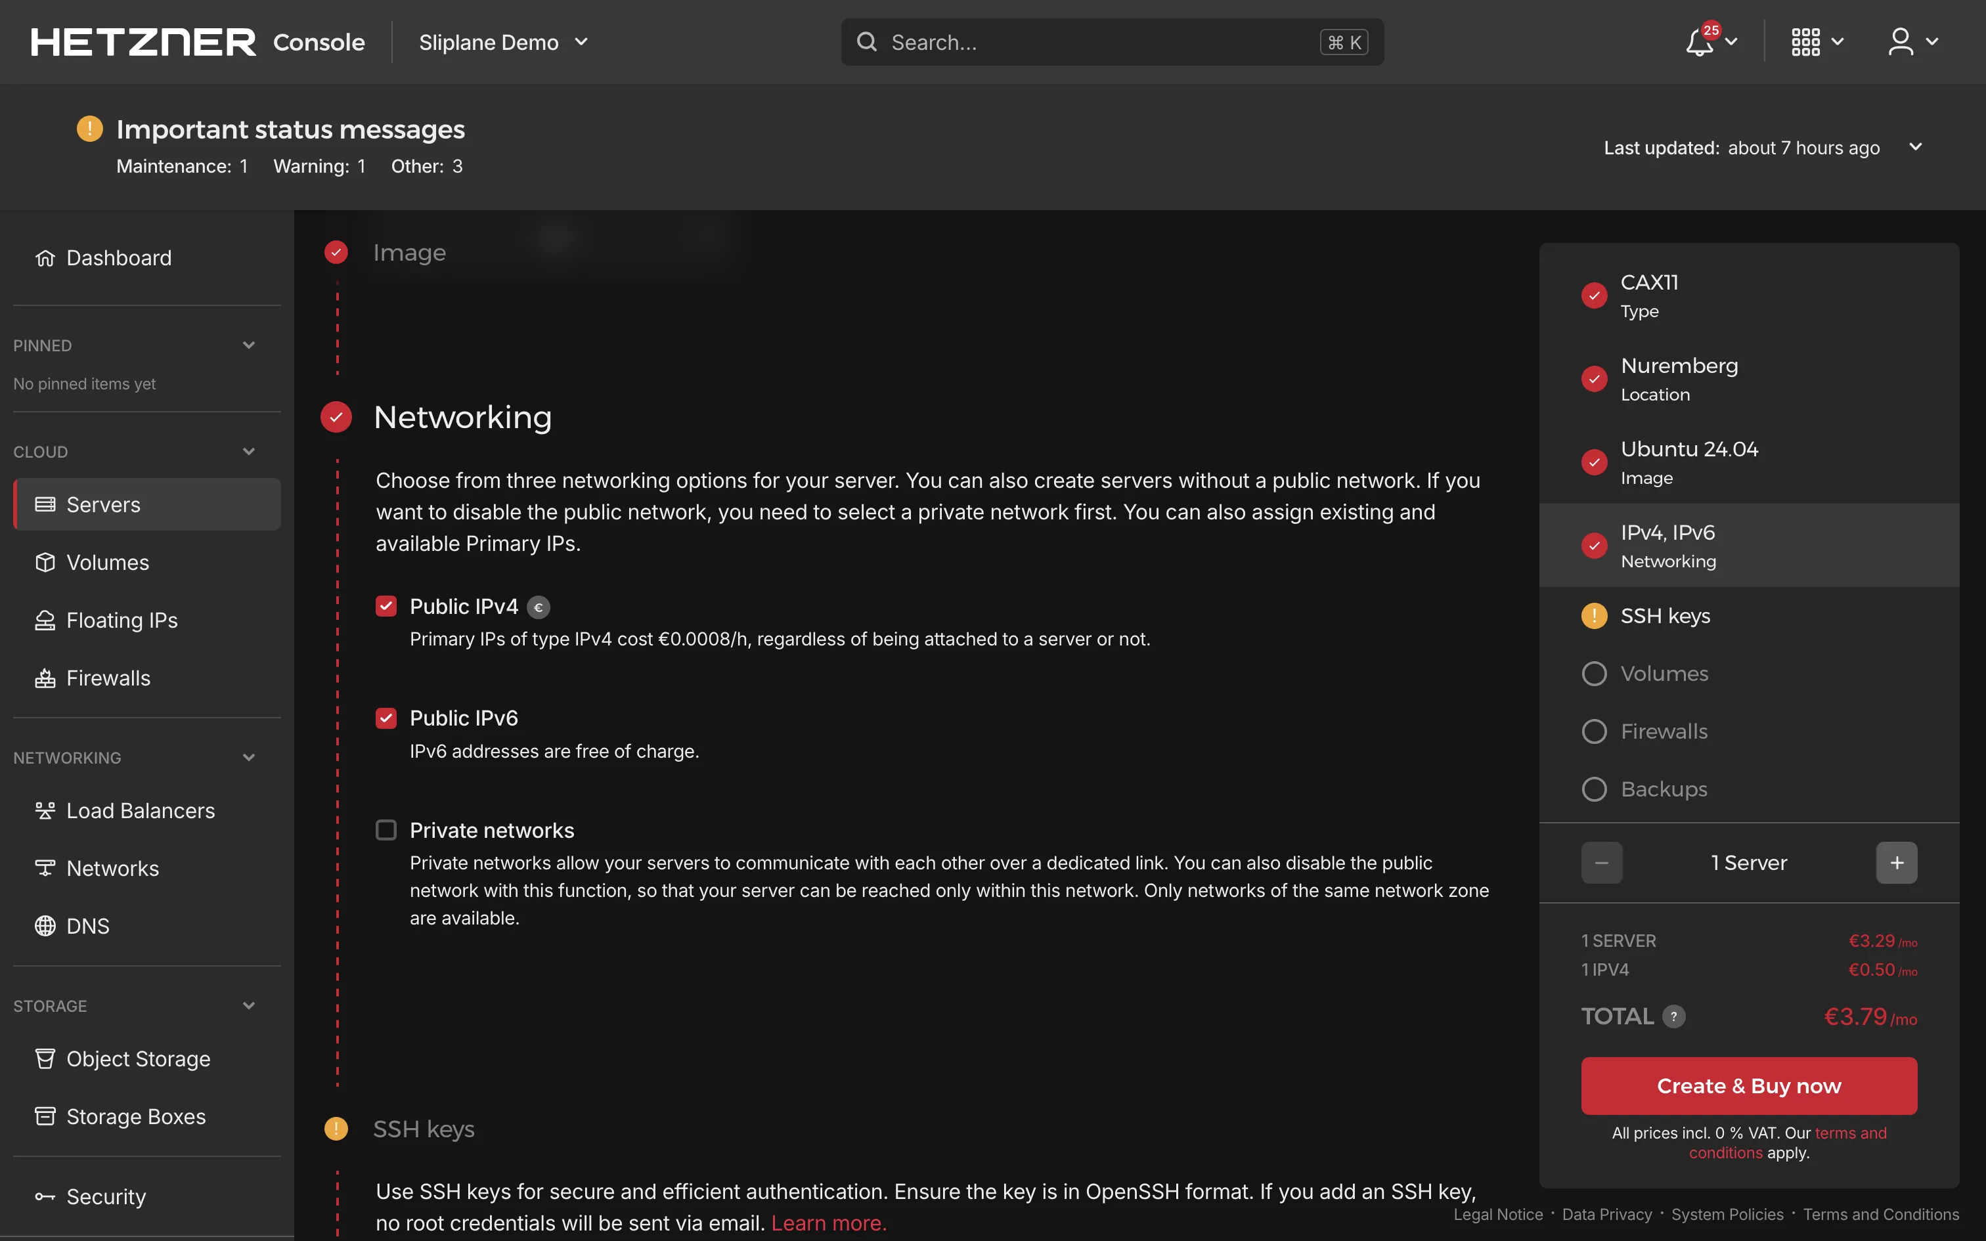Disable the Public IPv4 option
Image resolution: width=1986 pixels, height=1241 pixels.
[x=387, y=605]
